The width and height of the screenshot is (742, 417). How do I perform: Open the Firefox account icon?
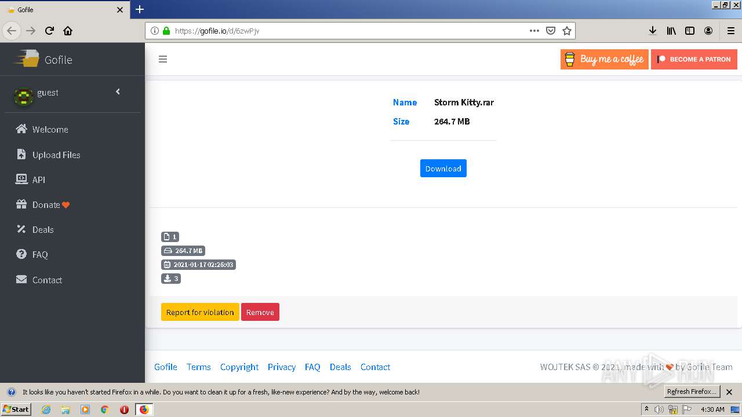coord(708,31)
